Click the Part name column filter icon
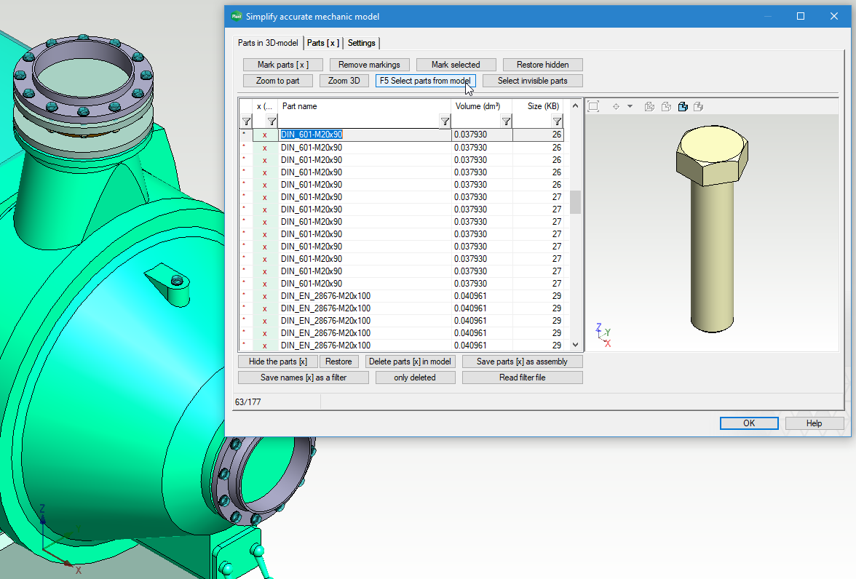The image size is (856, 579). pos(445,121)
